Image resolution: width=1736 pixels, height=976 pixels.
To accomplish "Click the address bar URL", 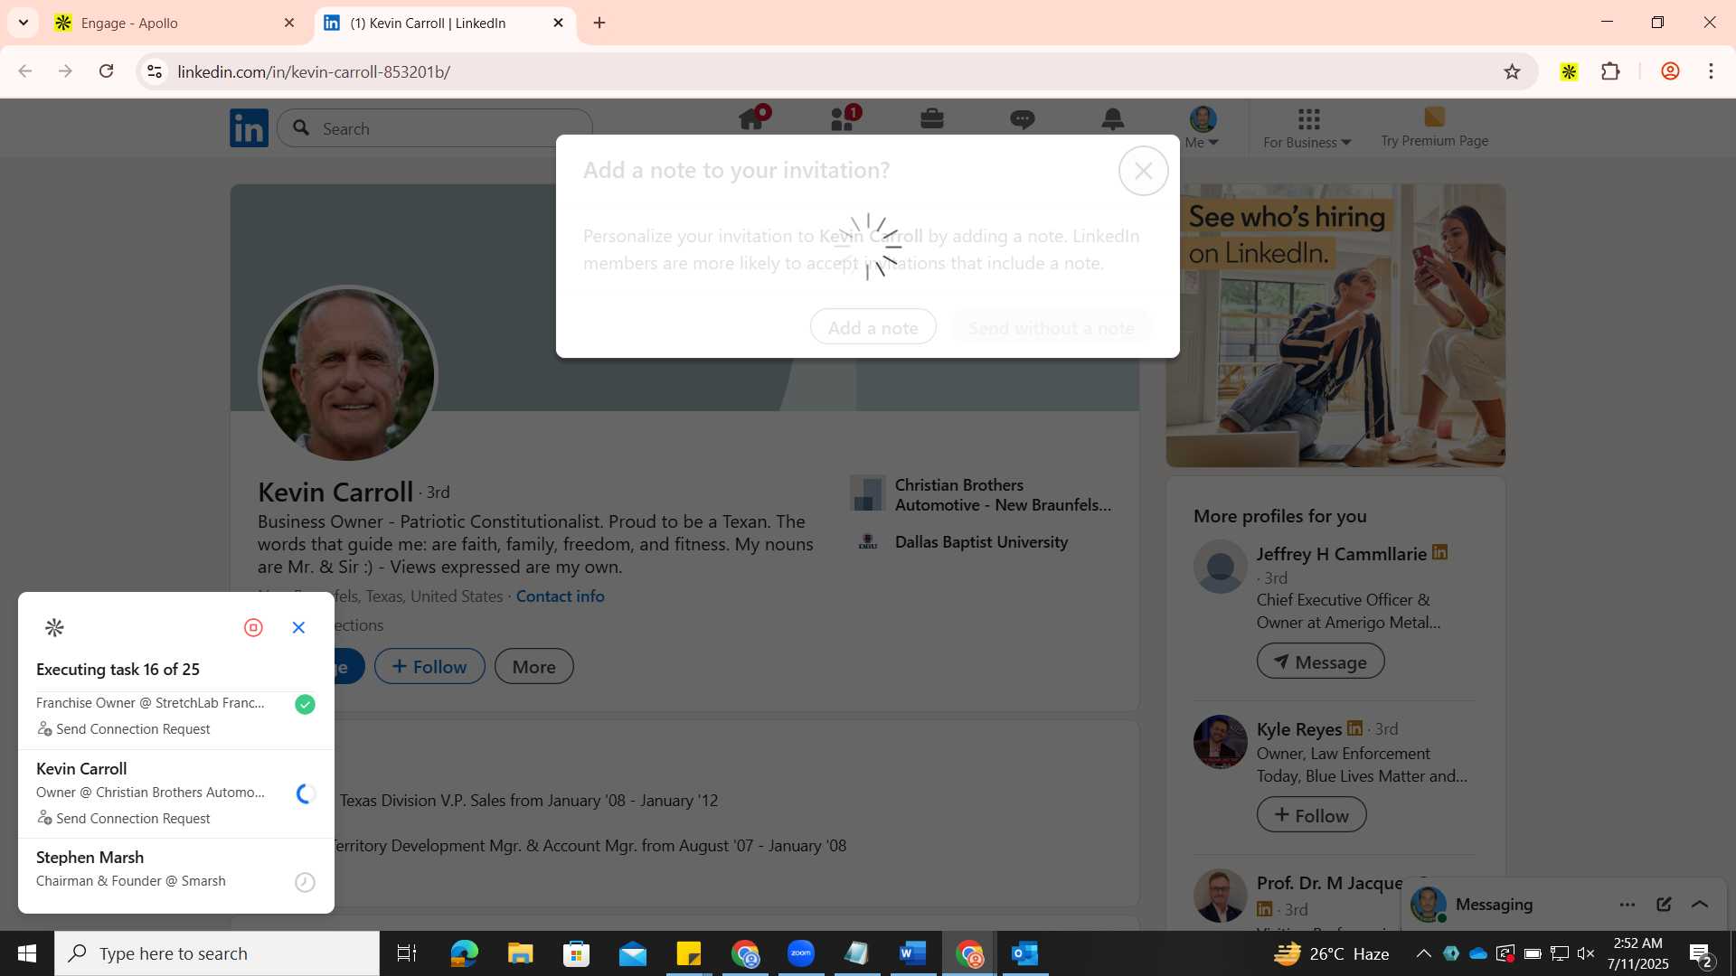I will (x=314, y=71).
